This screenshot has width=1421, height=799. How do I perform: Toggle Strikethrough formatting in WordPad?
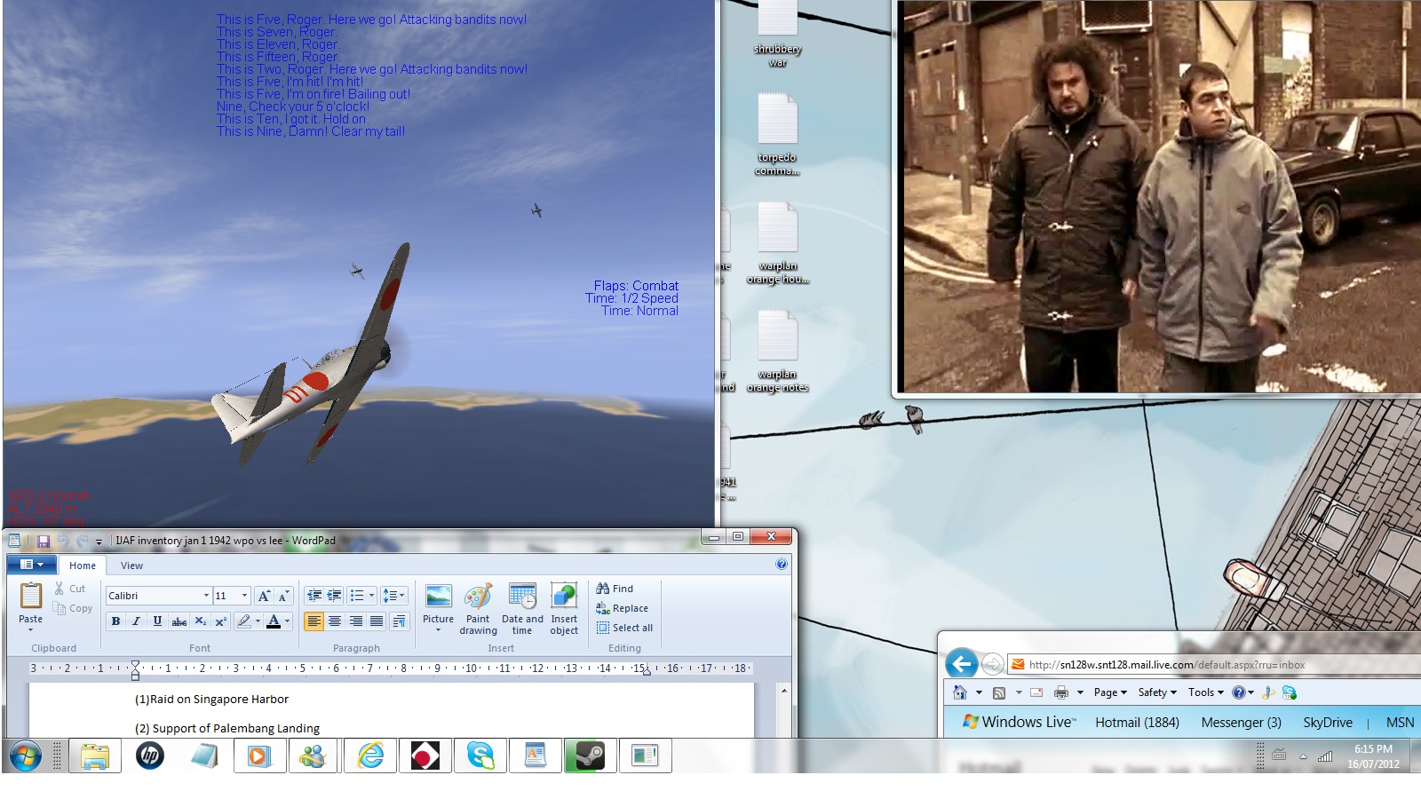coord(179,621)
